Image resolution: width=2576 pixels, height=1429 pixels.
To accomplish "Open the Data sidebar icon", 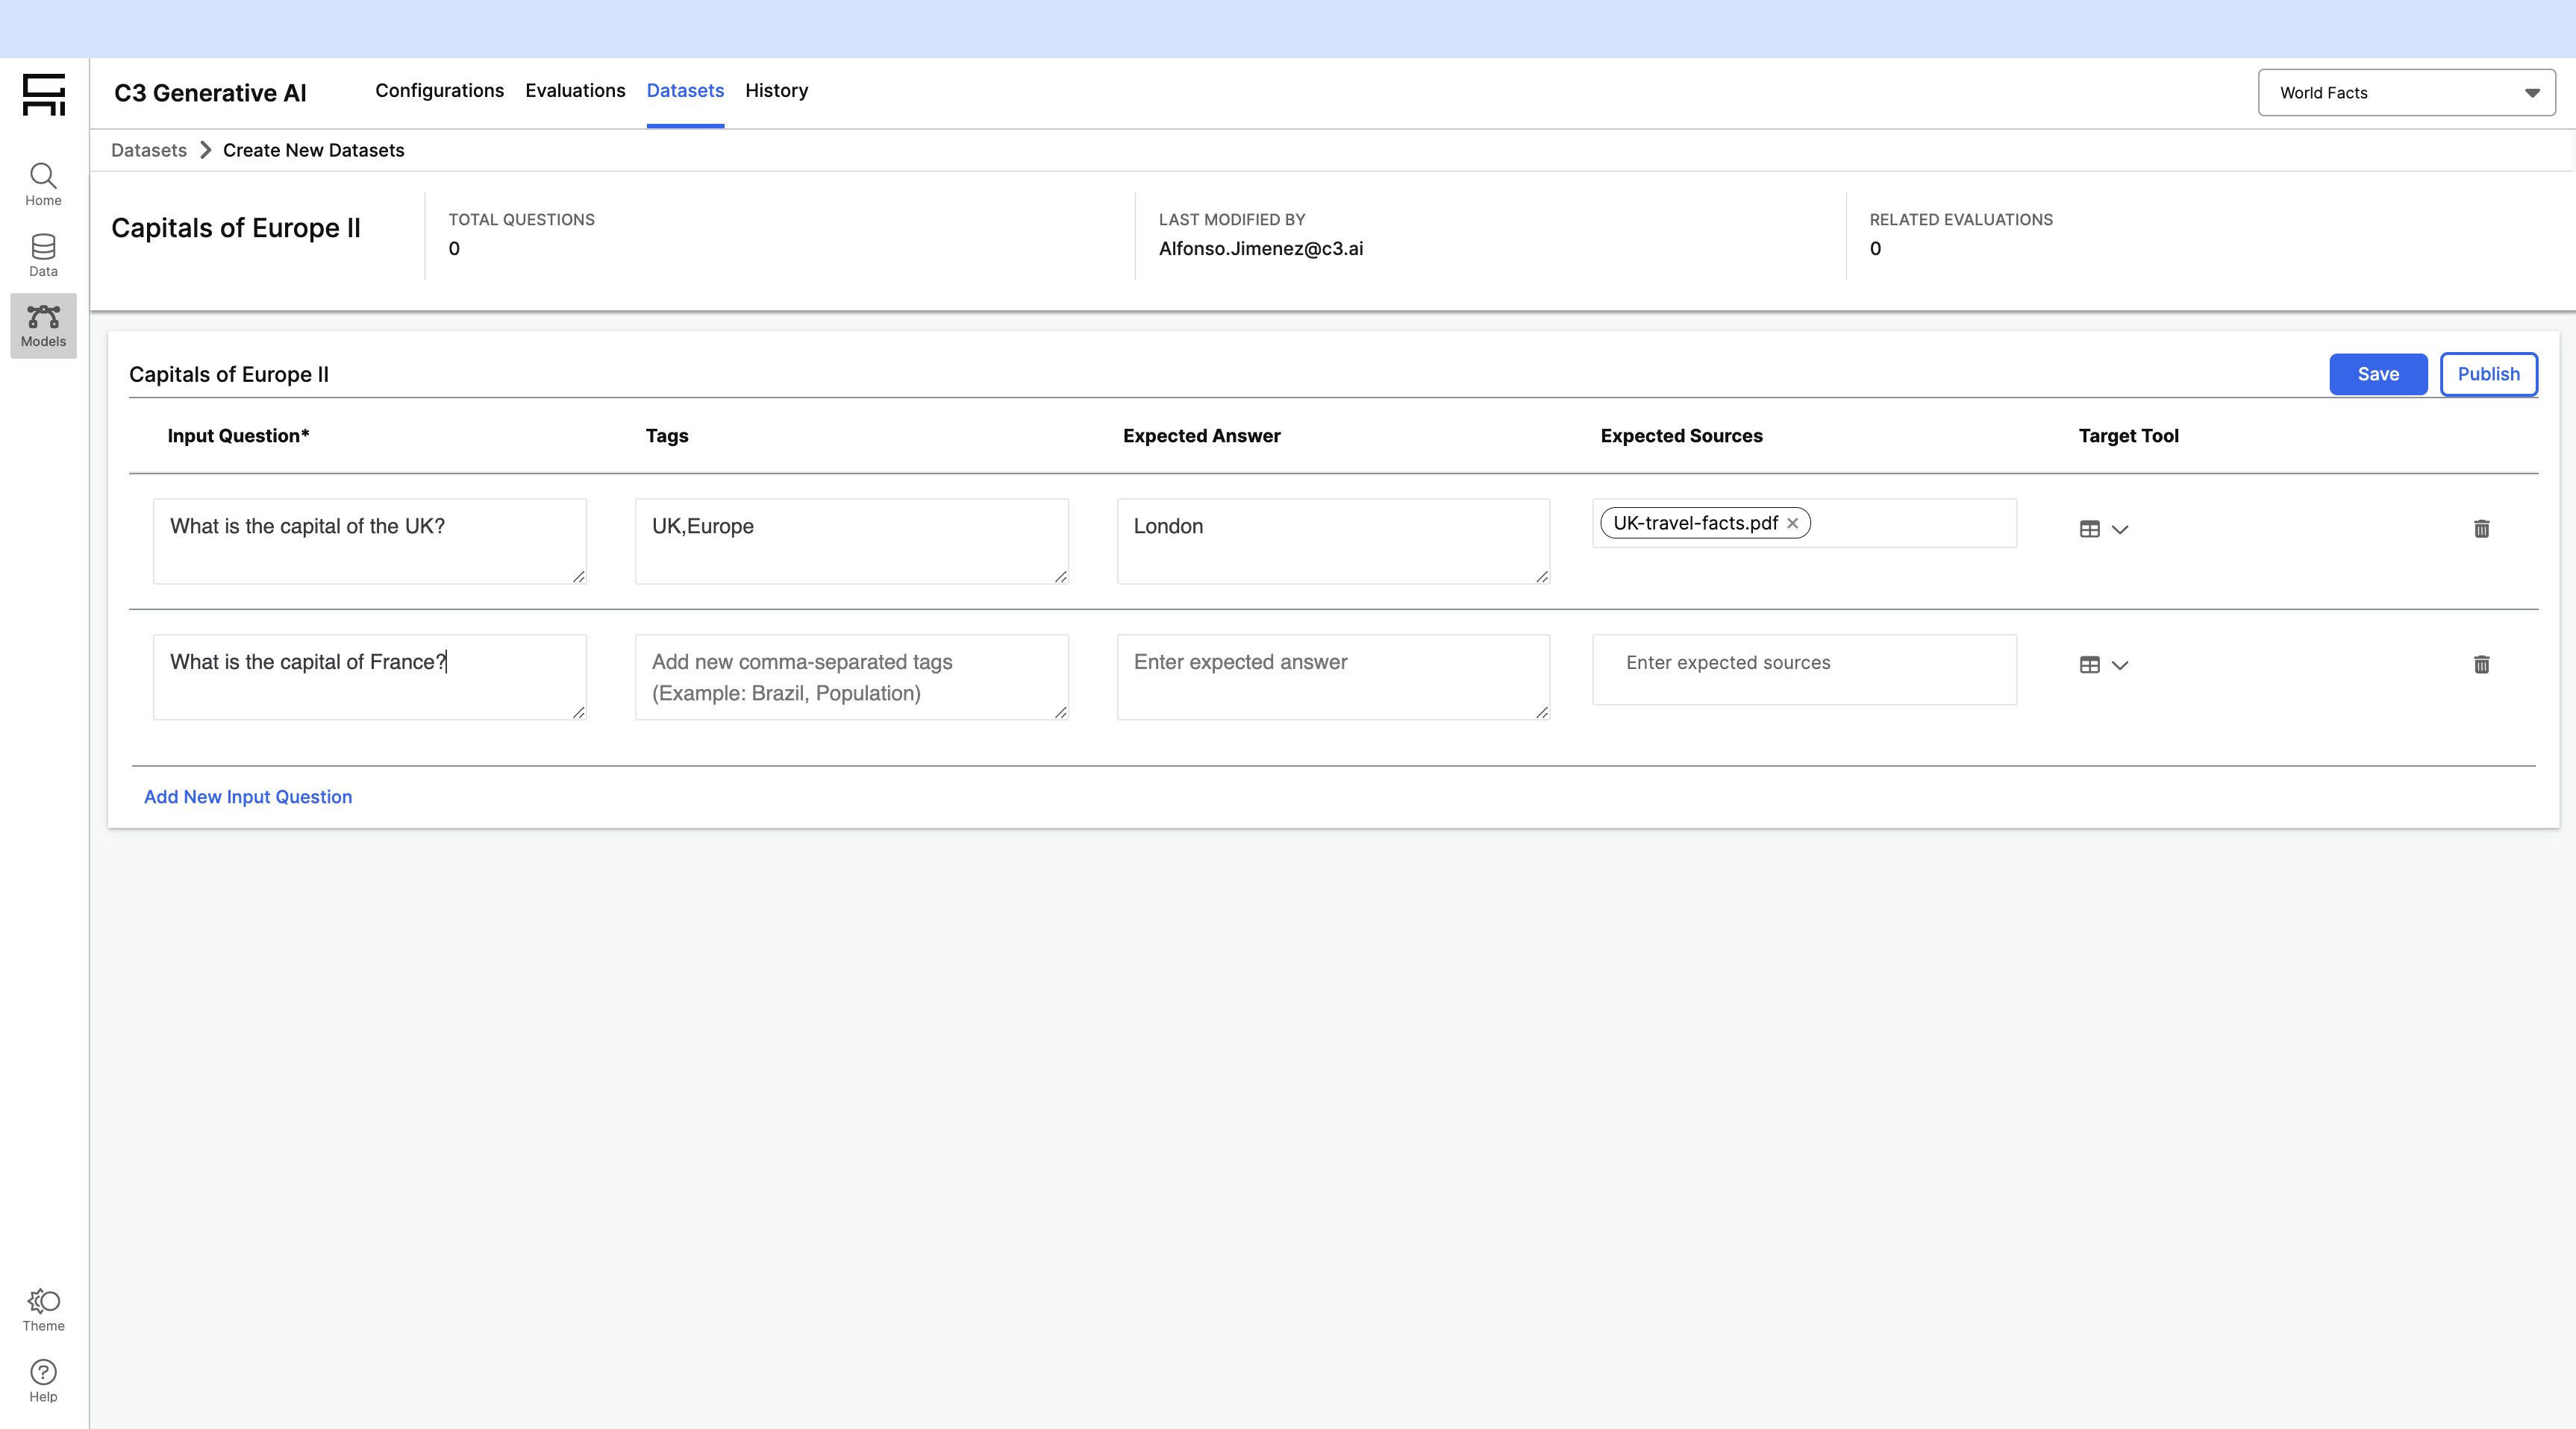I will (43, 248).
